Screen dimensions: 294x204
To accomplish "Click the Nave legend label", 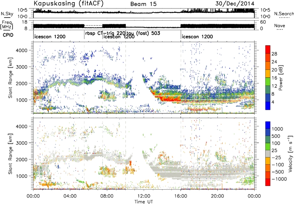I will click(280, 26).
